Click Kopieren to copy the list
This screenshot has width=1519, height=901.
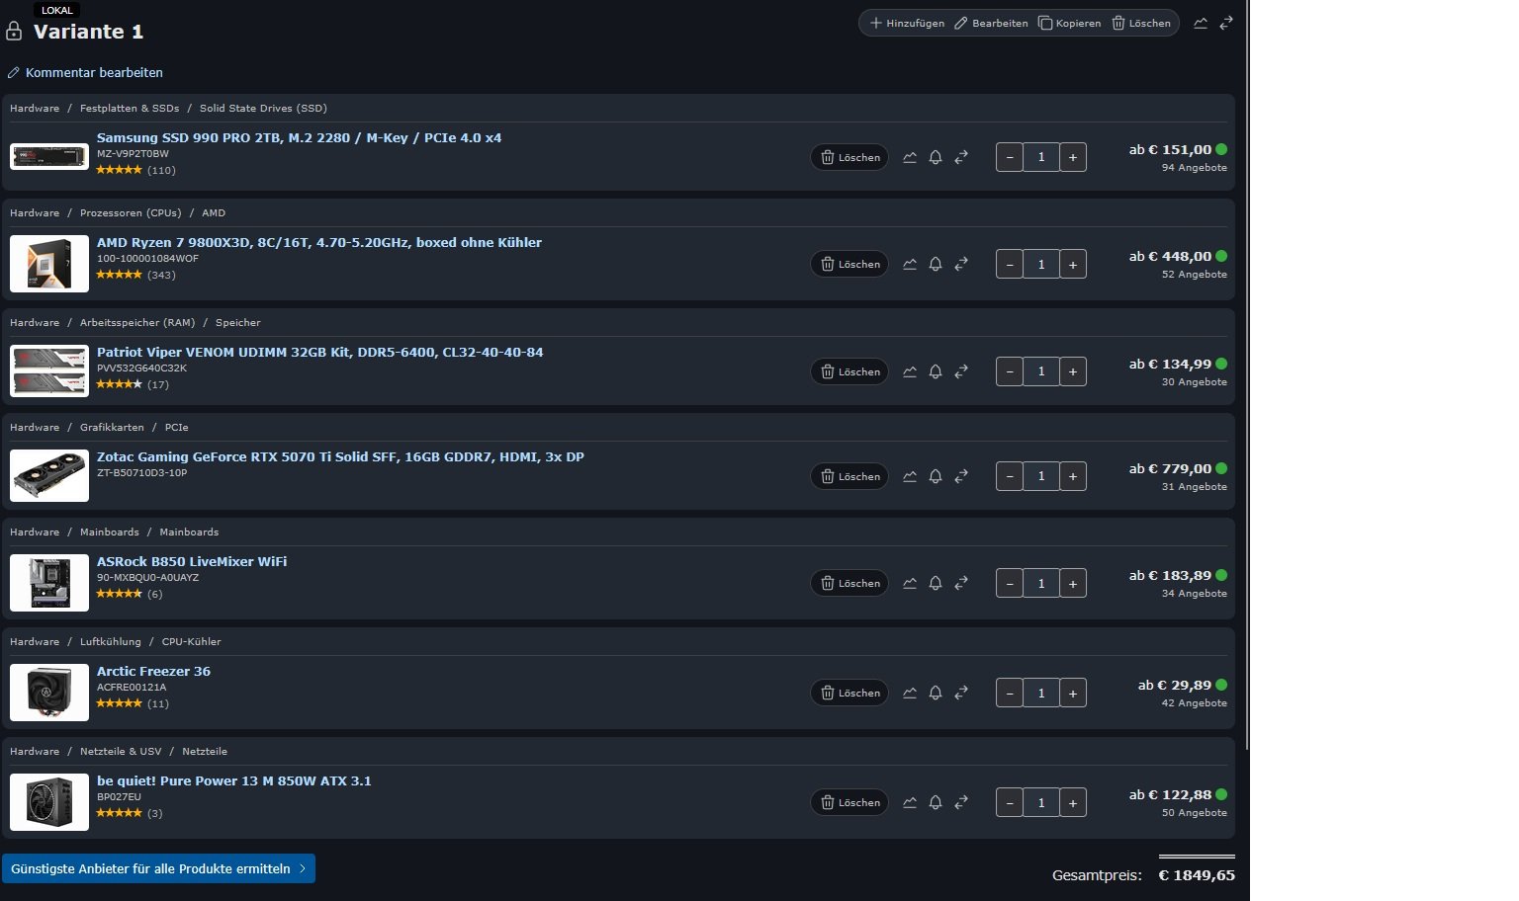[1069, 23]
